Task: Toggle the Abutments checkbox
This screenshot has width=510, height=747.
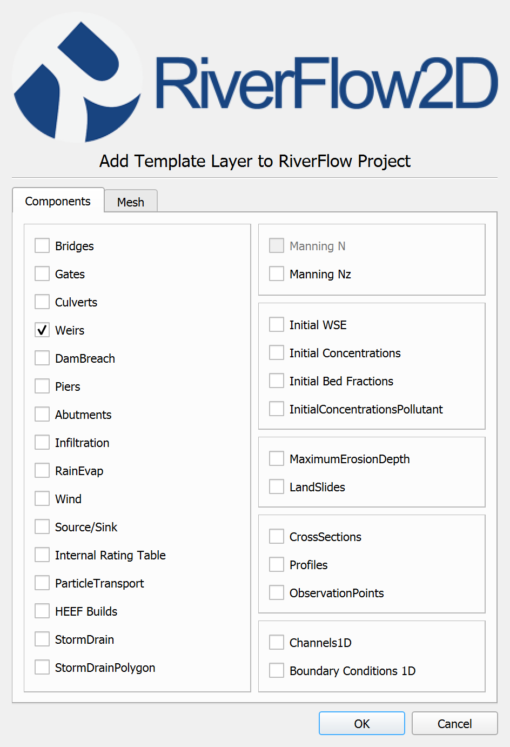Action: [42, 415]
